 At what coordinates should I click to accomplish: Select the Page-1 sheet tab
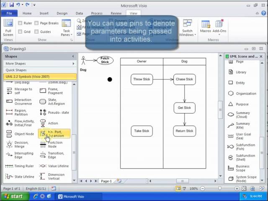pos(106,181)
